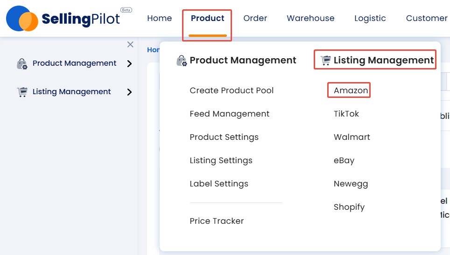Choose Amazon under Listing Management
The width and height of the screenshot is (450, 255).
[351, 90]
